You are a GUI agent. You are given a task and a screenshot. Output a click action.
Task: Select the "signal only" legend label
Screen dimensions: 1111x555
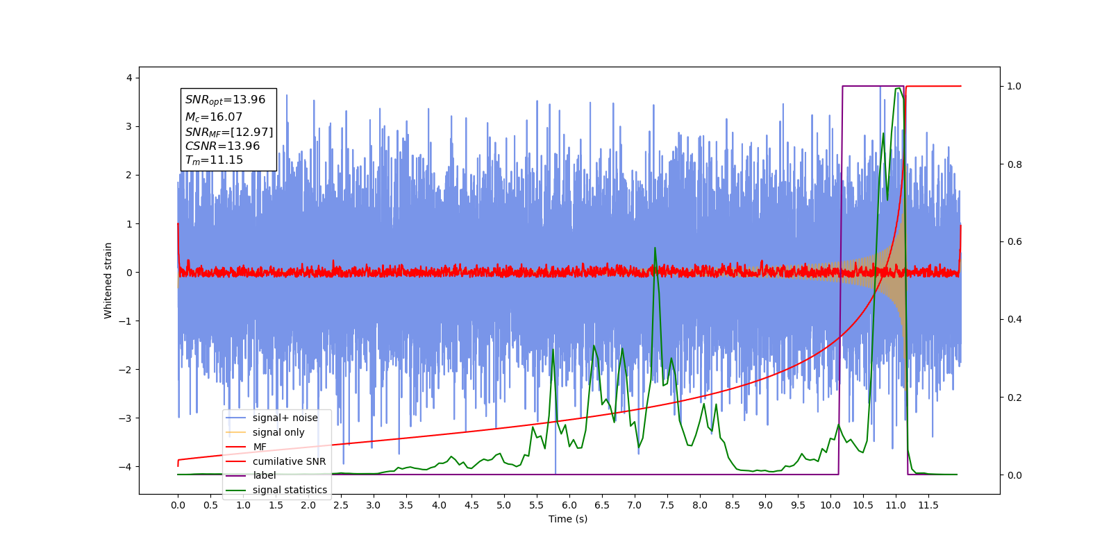click(x=278, y=432)
